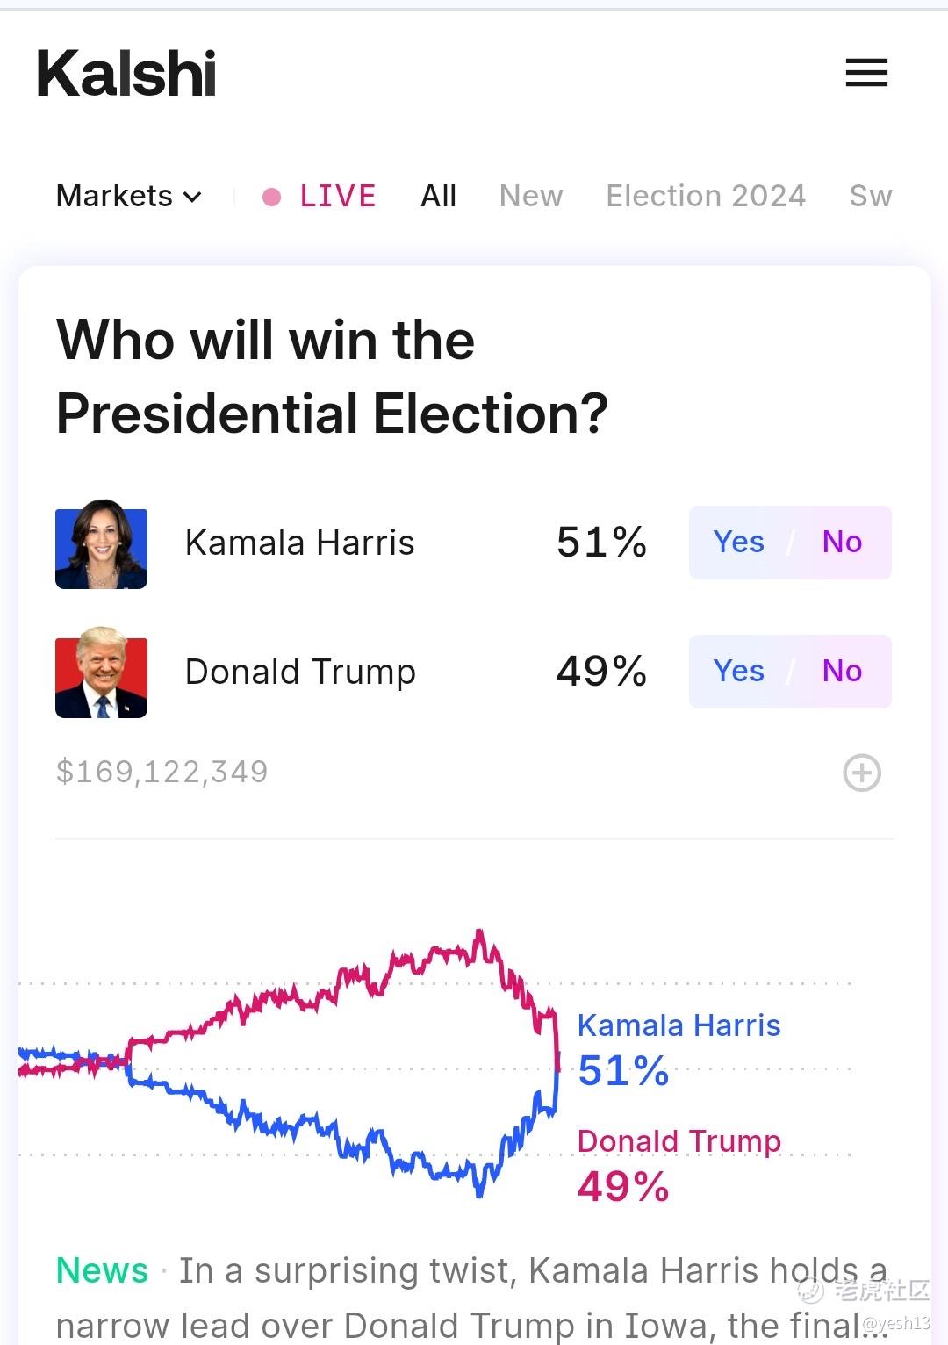Read the Iowa news headline link
The width and height of the screenshot is (948, 1345).
coord(472,1298)
